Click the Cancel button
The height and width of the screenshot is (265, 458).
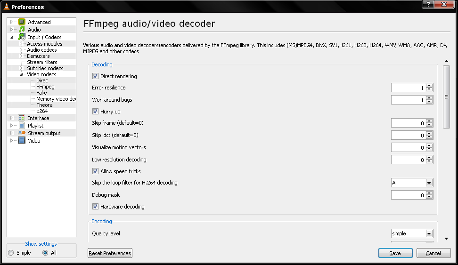[433, 253]
